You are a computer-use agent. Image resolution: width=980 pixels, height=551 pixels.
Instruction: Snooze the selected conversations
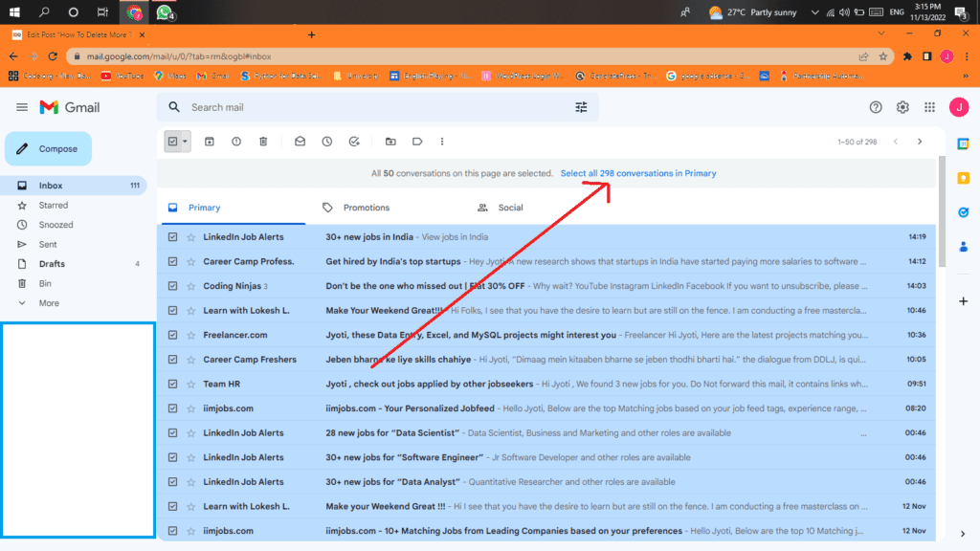[x=327, y=142]
